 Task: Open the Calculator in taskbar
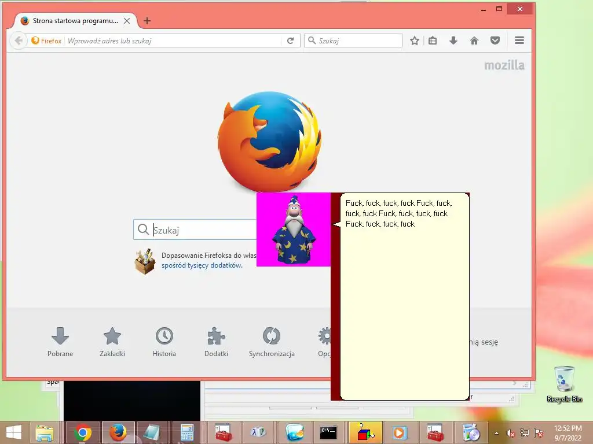(x=188, y=432)
